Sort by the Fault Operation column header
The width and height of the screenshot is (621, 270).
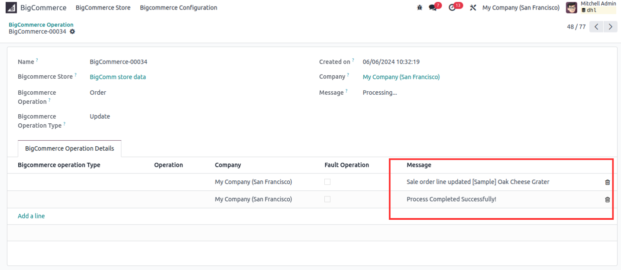tap(346, 165)
